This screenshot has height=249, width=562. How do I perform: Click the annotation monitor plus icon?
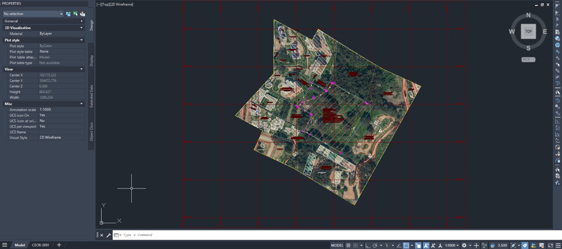click(476, 245)
